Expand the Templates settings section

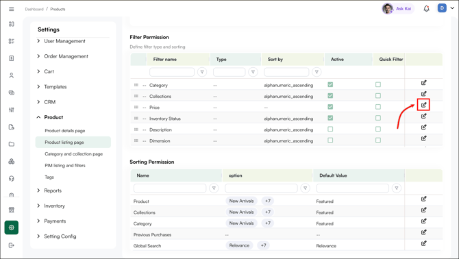pos(52,86)
